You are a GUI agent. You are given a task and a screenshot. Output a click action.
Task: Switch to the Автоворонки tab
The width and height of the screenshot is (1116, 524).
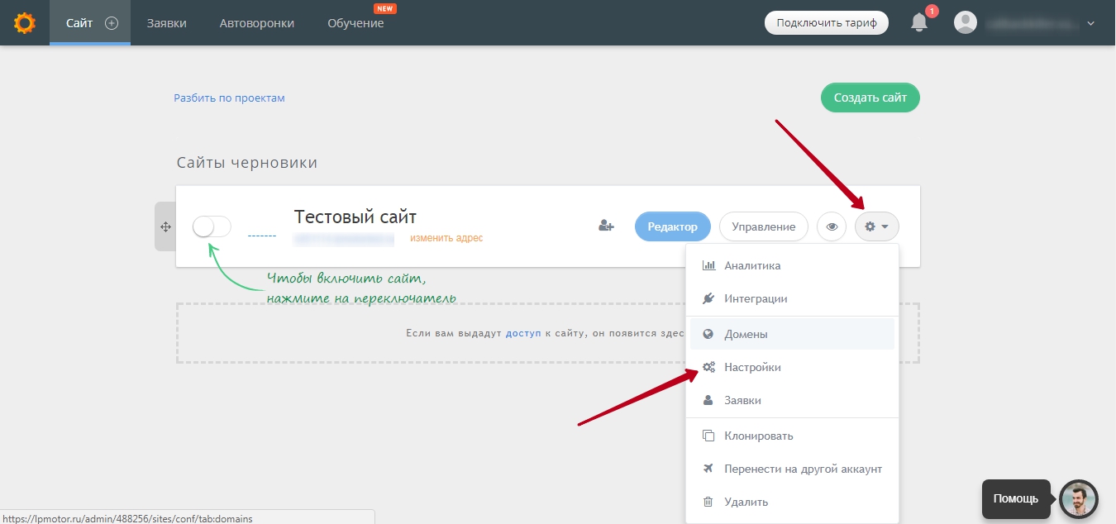(256, 23)
